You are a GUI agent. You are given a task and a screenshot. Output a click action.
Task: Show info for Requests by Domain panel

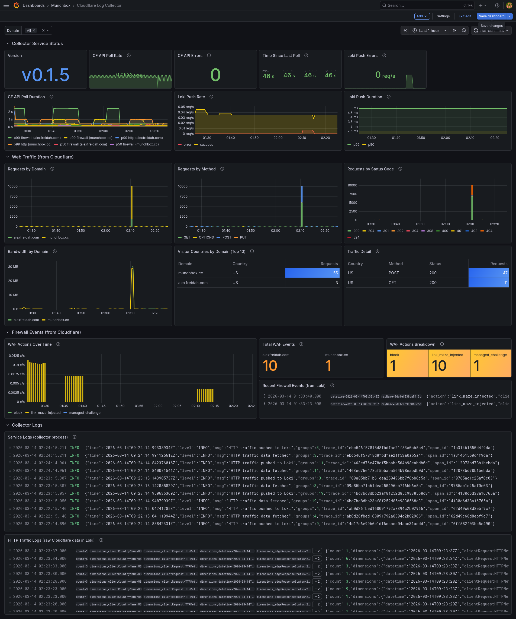(52, 169)
